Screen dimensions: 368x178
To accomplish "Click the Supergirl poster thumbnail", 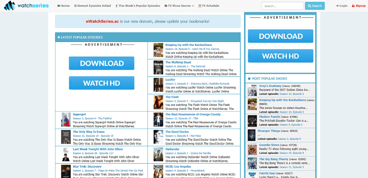I will [66, 119].
